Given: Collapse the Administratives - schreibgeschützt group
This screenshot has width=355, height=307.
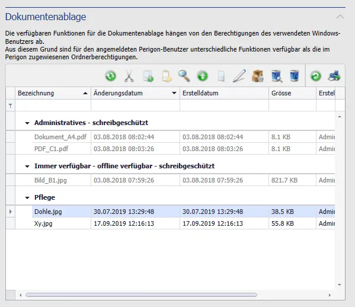Looking at the screenshot, I should click(x=27, y=123).
